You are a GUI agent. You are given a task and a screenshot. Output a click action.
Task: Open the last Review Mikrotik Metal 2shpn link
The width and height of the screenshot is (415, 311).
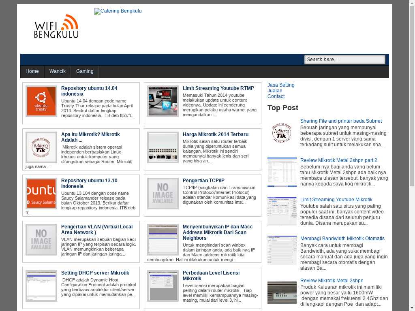coord(332,281)
